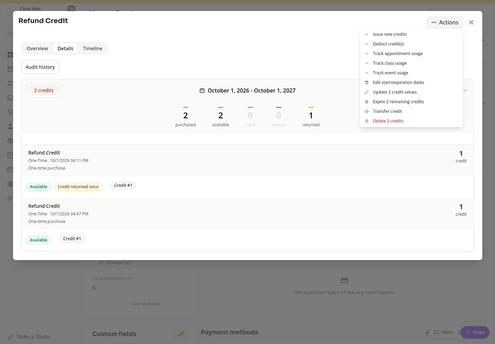Select Expire 2 remaining credits
The height and width of the screenshot is (344, 495).
pyautogui.click(x=411, y=102)
